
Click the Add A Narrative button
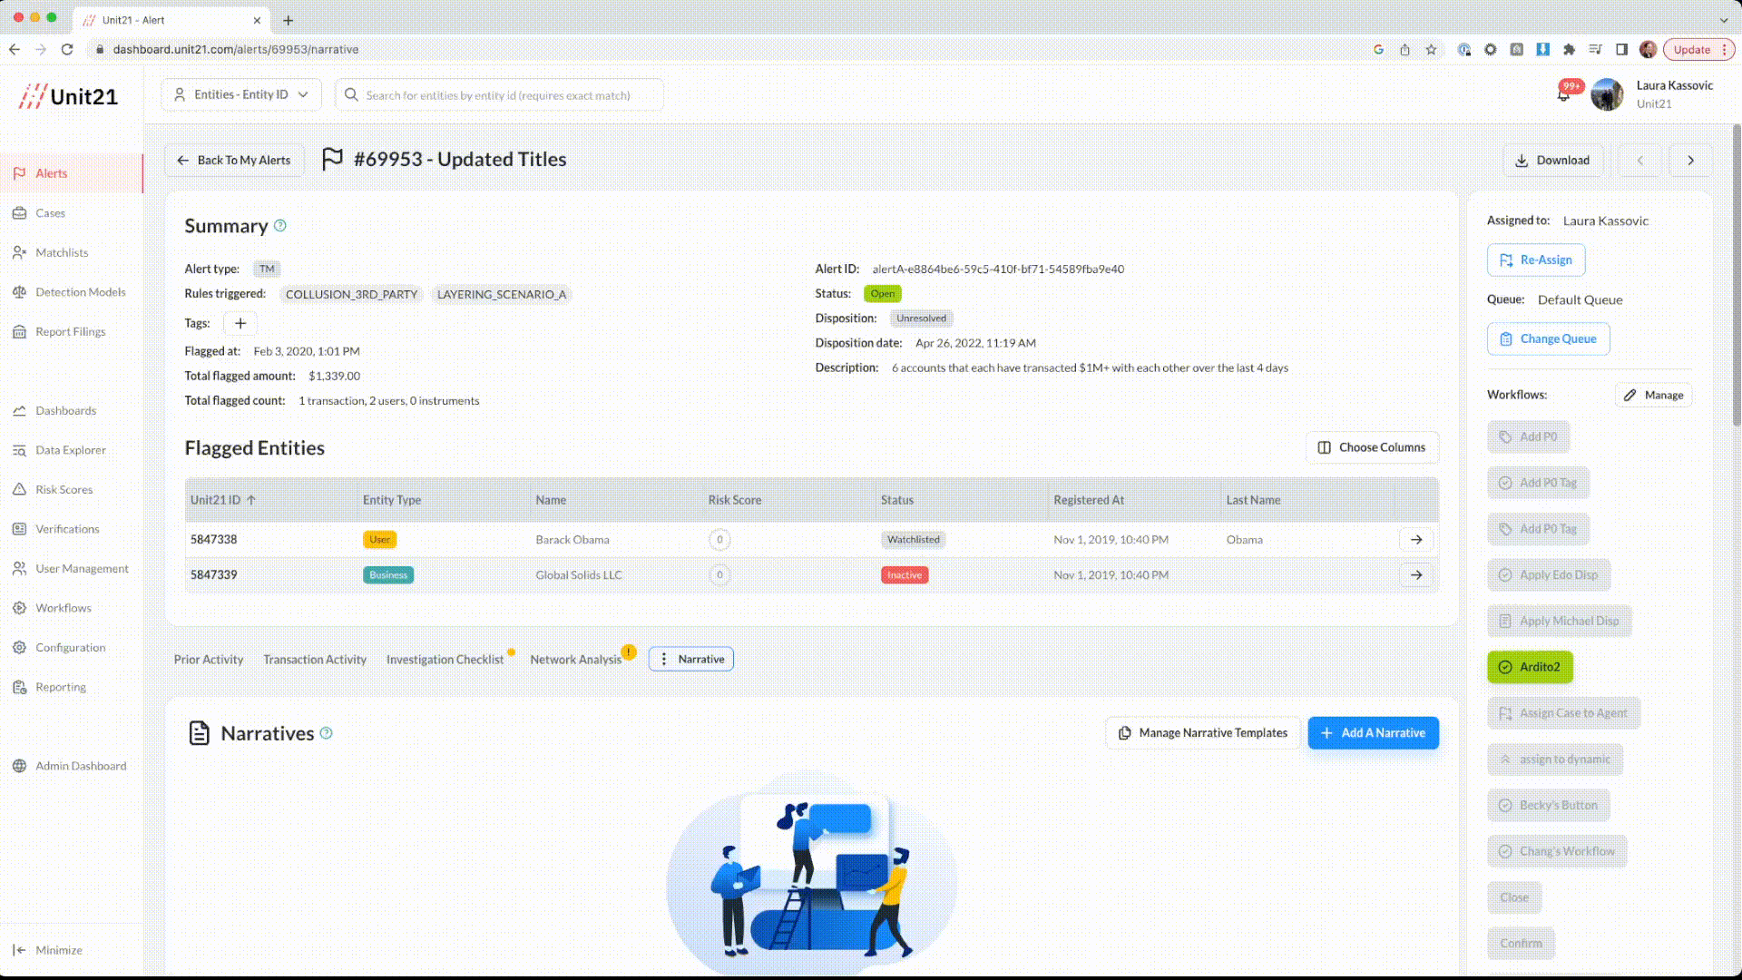[1373, 733]
